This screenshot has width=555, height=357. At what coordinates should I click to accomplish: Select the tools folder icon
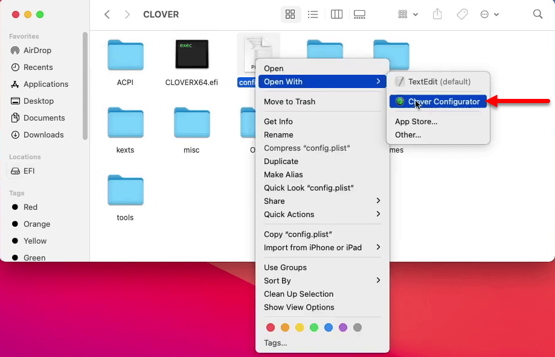125,190
